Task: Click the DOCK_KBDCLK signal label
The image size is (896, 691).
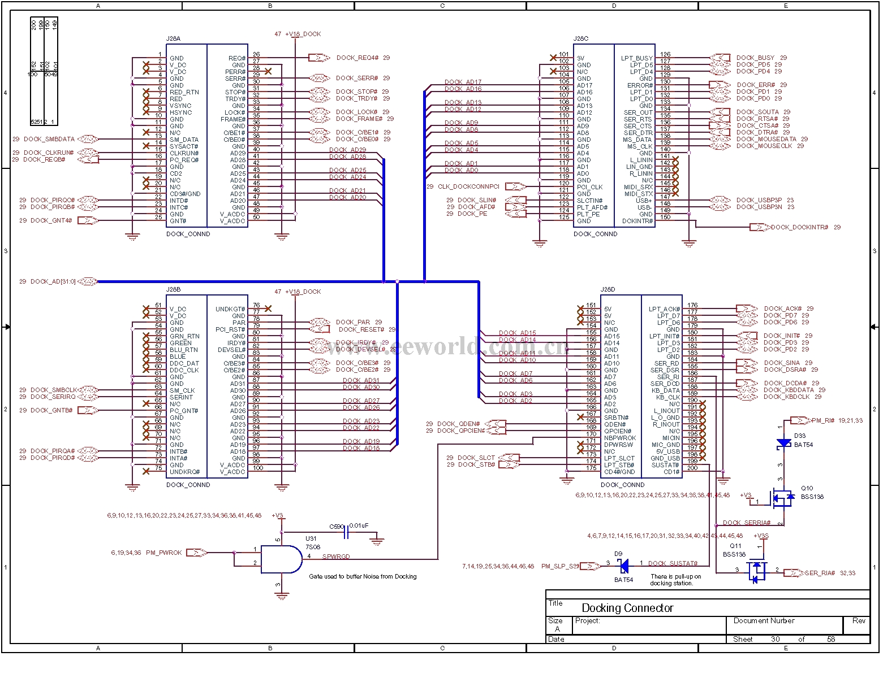Action: pyautogui.click(x=786, y=397)
